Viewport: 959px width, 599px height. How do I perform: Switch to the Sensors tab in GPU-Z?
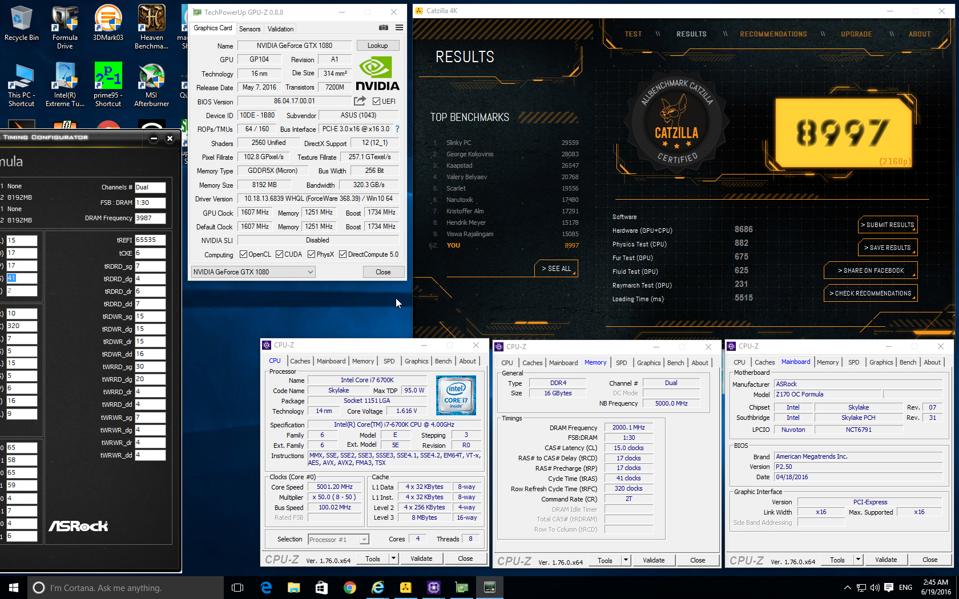249,29
